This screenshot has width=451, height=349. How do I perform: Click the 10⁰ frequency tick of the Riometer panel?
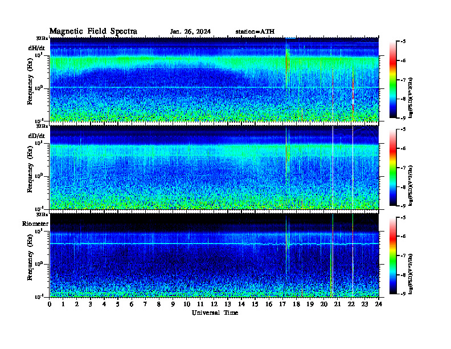coord(39,263)
